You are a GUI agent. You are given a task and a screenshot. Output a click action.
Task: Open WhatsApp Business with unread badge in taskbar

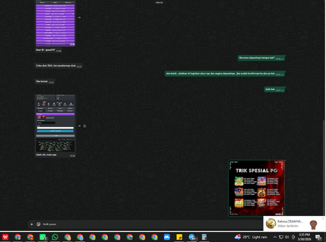[x=43, y=237]
